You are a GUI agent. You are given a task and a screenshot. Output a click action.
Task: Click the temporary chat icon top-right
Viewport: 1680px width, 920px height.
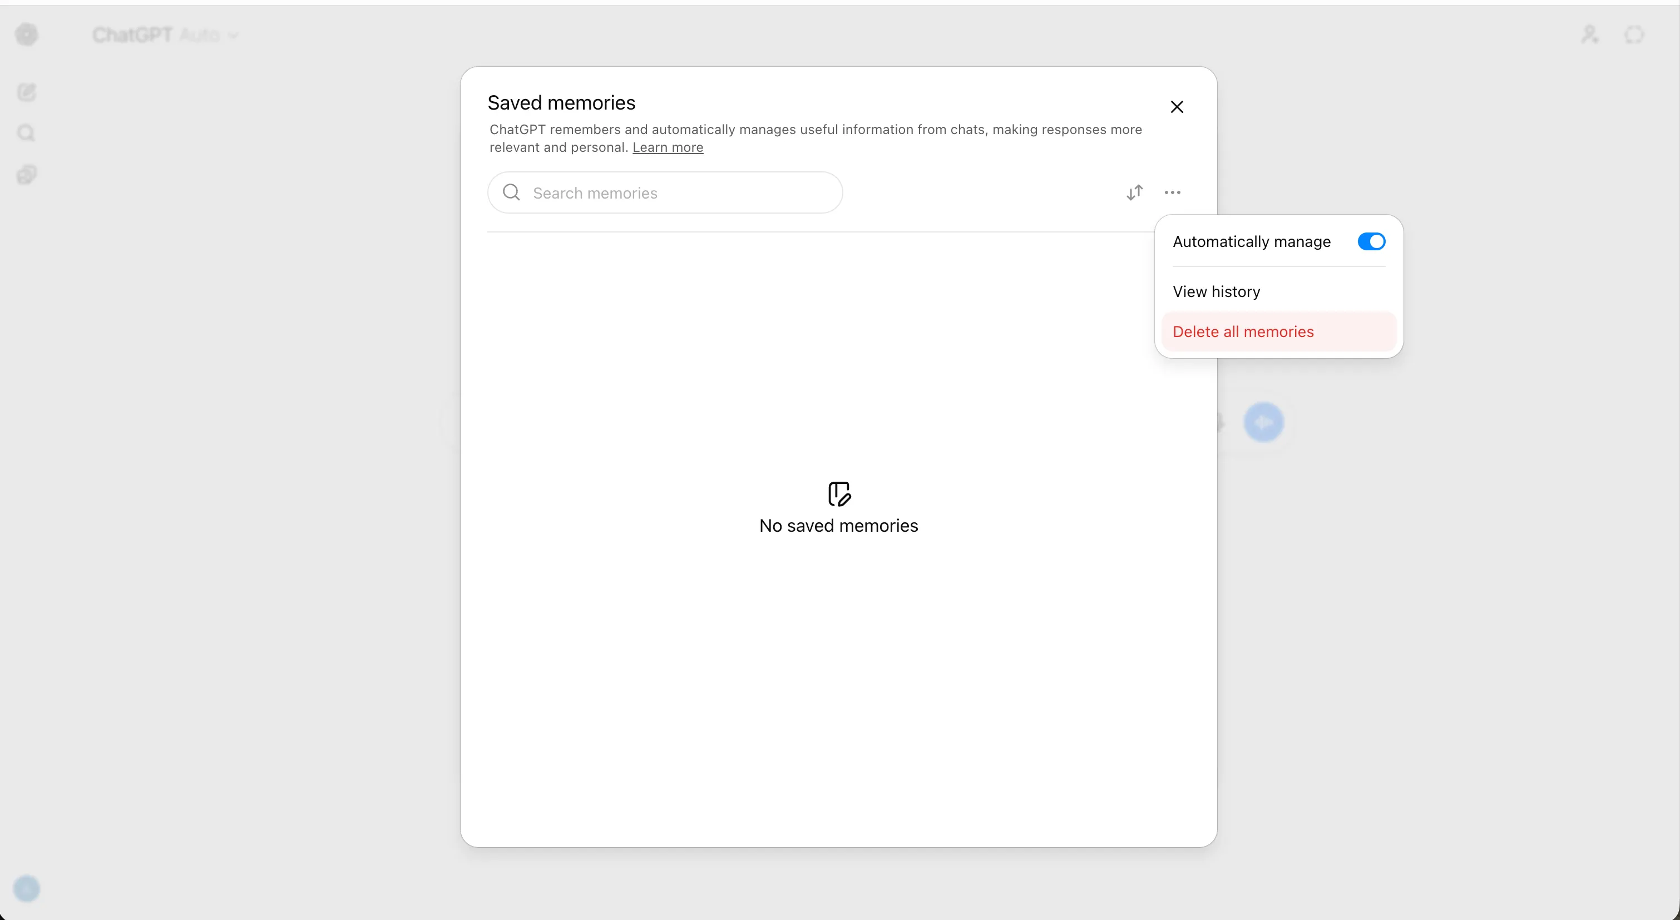click(1634, 34)
